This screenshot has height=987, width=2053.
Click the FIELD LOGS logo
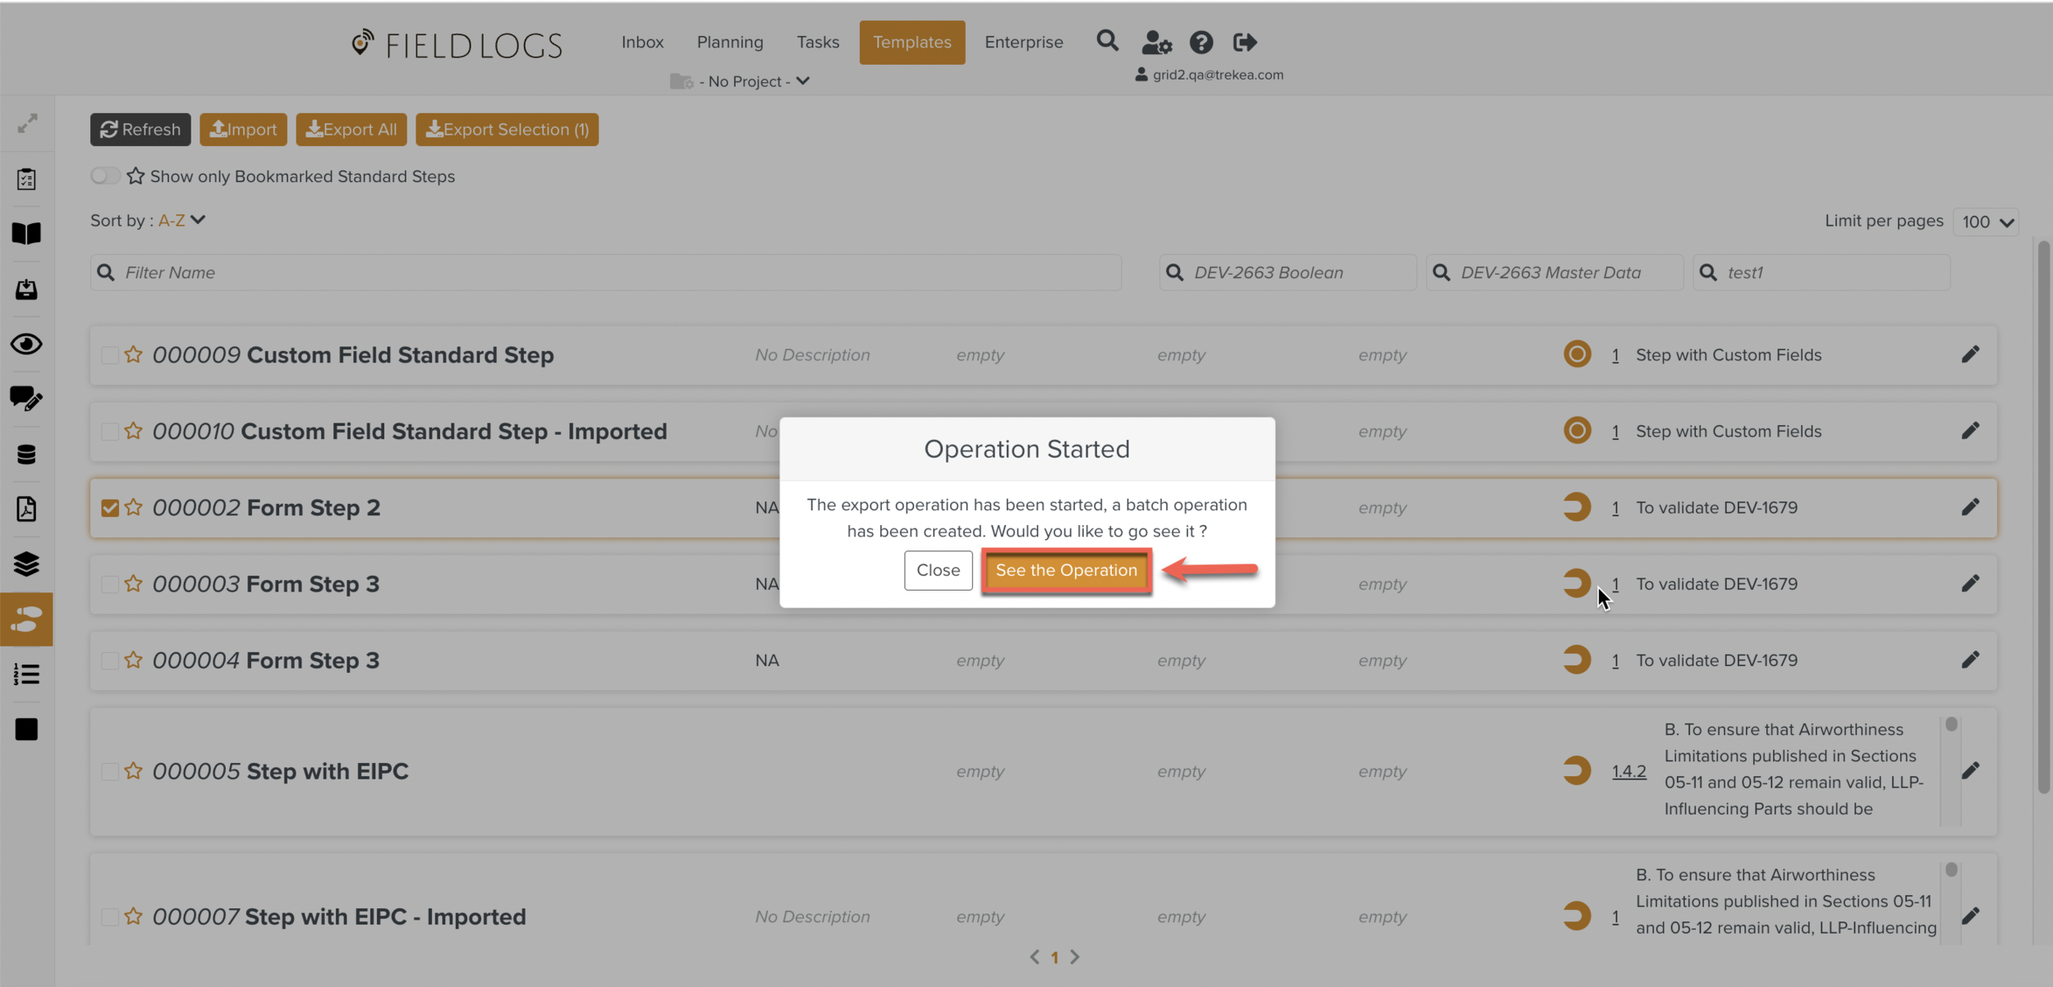(457, 44)
